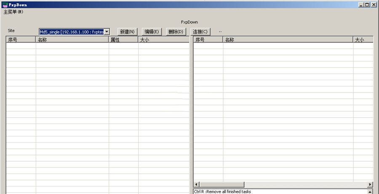
Task: Click the 新建(N) button
Action: click(127, 32)
